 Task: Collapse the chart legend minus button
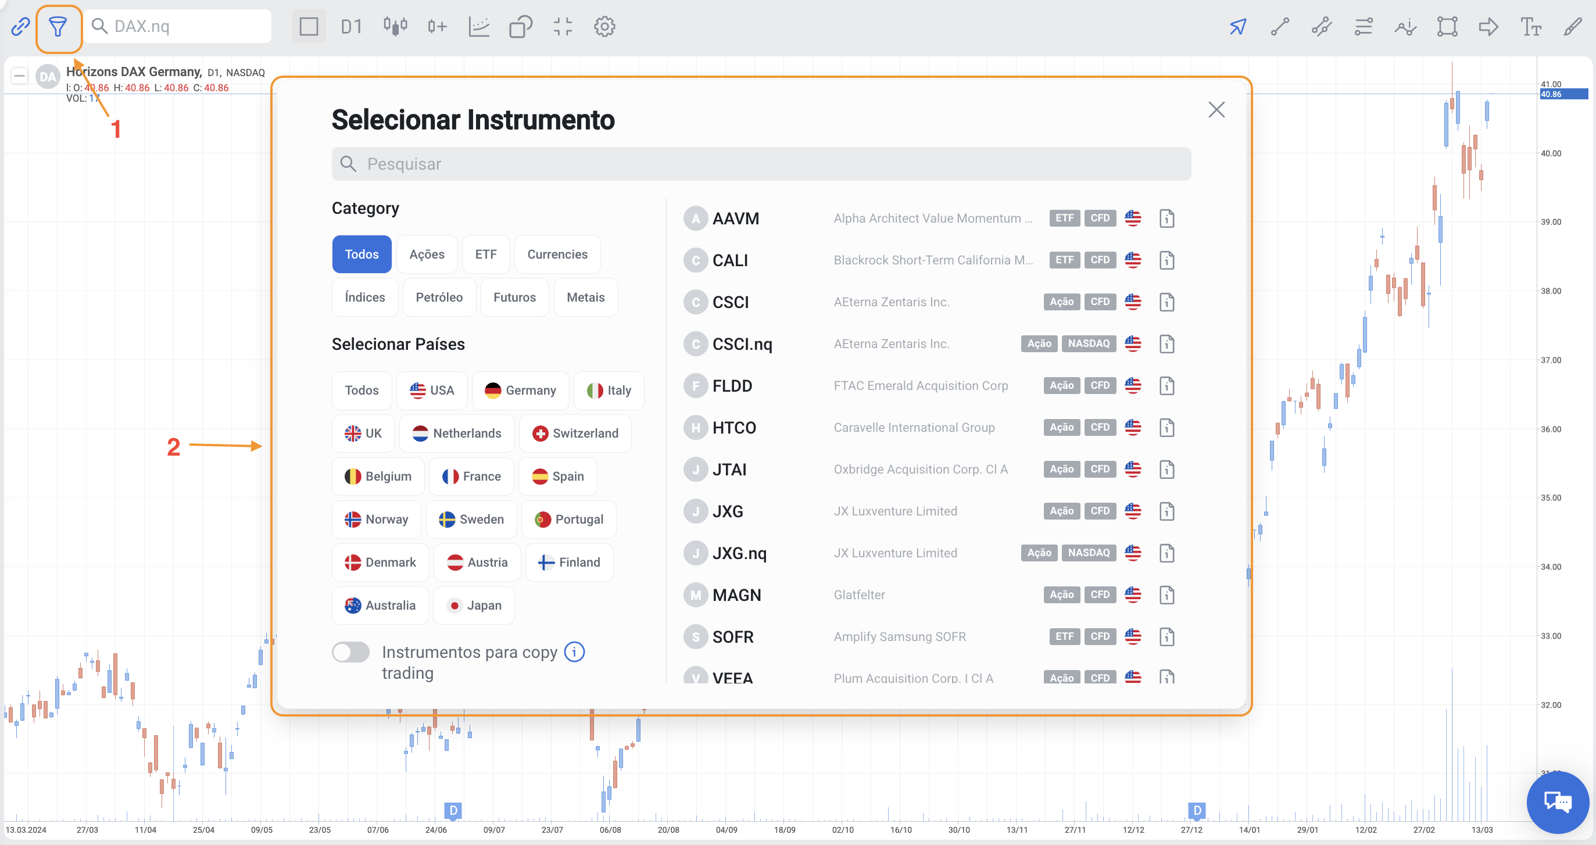coord(19,76)
